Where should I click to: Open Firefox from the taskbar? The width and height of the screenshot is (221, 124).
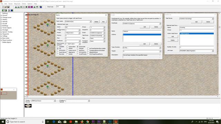[82, 122]
